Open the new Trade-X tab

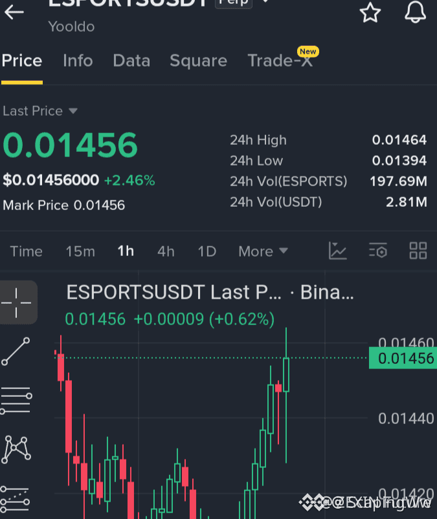[280, 61]
